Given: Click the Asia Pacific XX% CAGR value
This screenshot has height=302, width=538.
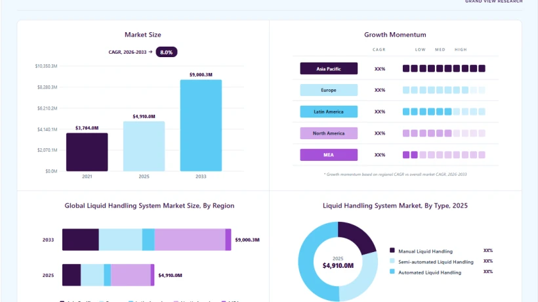Looking at the screenshot, I should pos(380,69).
